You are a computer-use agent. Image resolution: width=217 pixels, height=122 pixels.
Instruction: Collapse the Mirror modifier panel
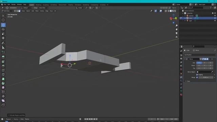184,59
